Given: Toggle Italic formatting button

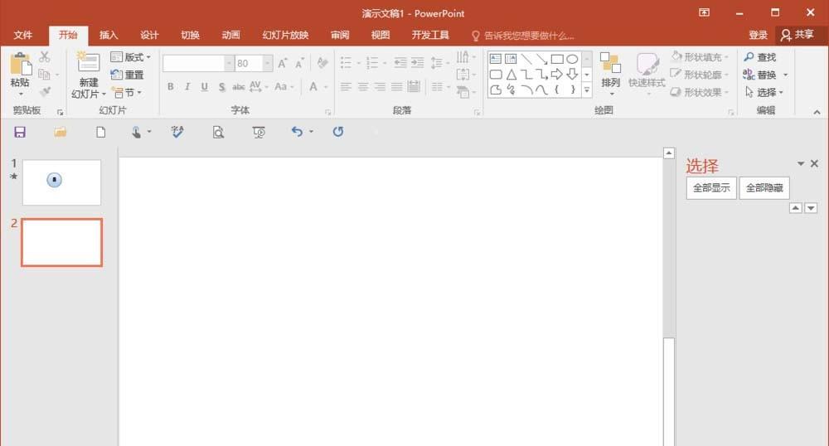Looking at the screenshot, I should [x=187, y=87].
